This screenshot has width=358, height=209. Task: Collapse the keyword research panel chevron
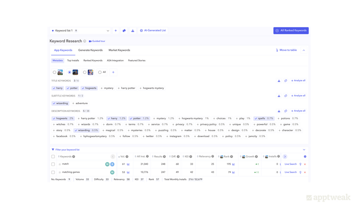(303, 50)
